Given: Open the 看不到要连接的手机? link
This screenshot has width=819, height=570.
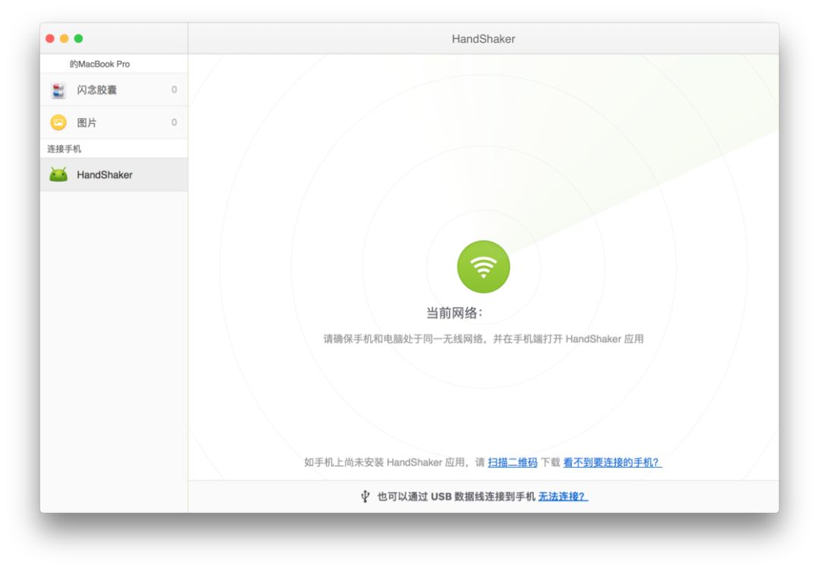Looking at the screenshot, I should [612, 462].
